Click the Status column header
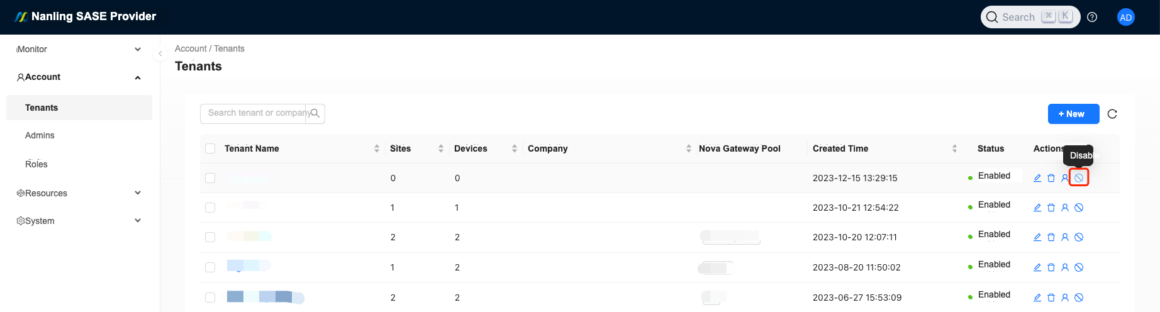 pyautogui.click(x=991, y=148)
